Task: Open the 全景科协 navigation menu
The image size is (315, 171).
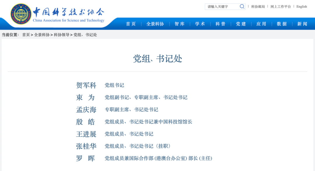Action: coord(155,24)
